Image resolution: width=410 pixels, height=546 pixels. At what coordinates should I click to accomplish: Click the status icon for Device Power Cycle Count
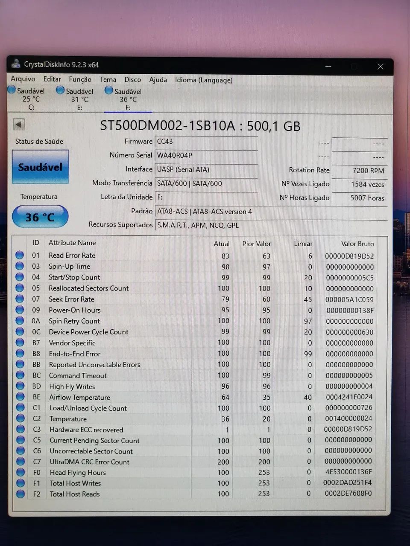(20, 331)
